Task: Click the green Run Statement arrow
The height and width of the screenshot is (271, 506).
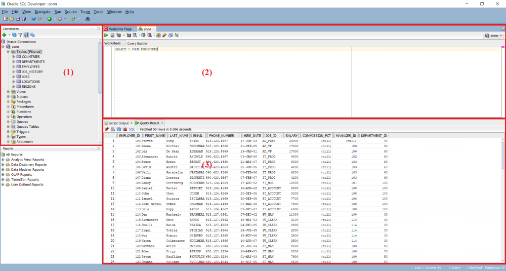Action: [x=106, y=36]
